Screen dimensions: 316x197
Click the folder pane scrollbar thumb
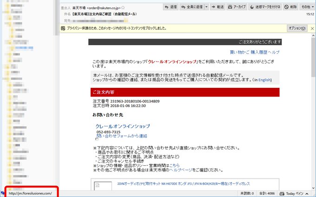click(x=56, y=18)
